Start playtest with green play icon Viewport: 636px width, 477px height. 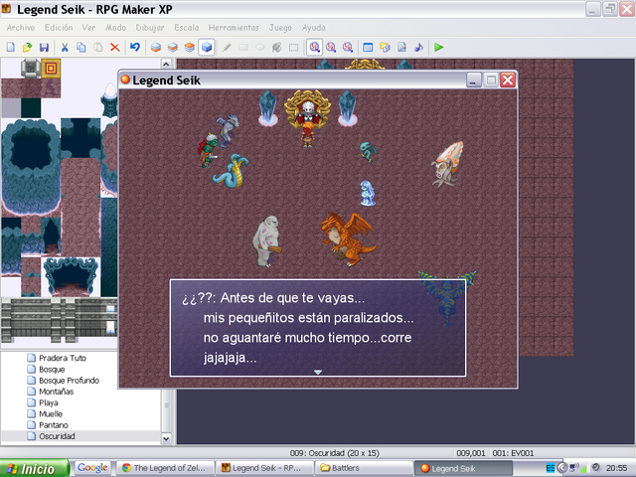[x=438, y=47]
